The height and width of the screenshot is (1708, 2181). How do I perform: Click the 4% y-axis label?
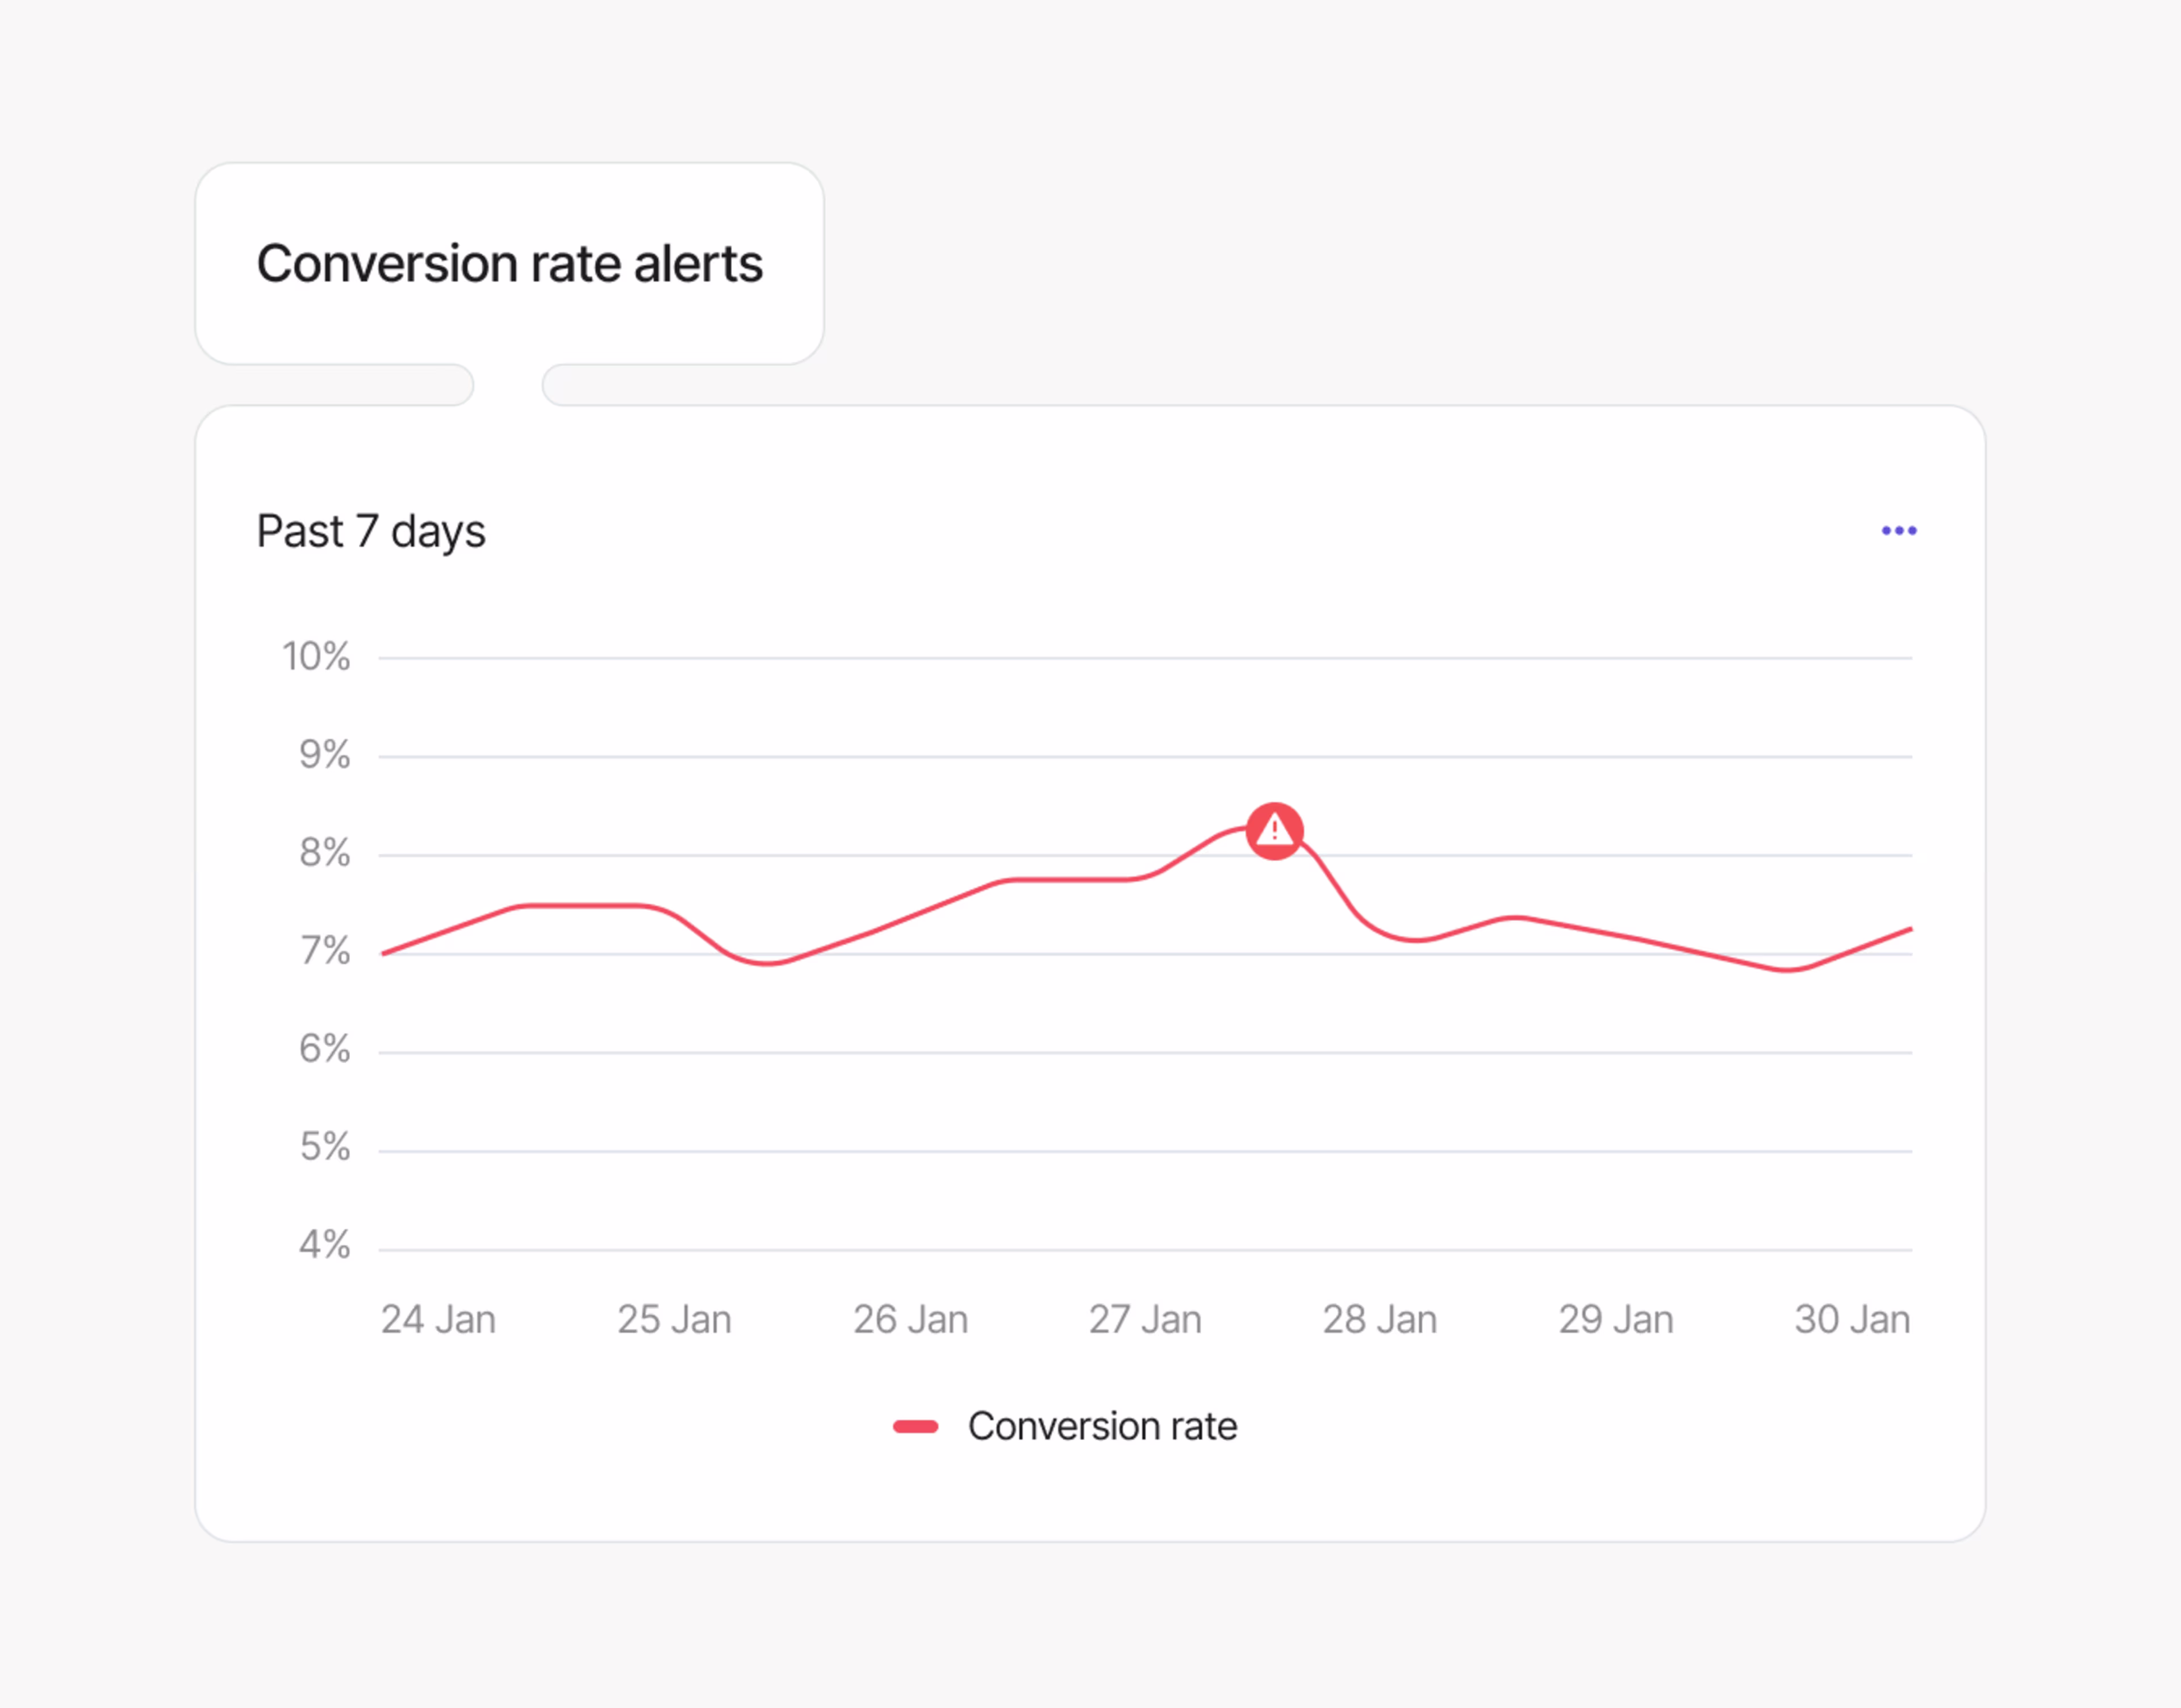click(325, 1245)
